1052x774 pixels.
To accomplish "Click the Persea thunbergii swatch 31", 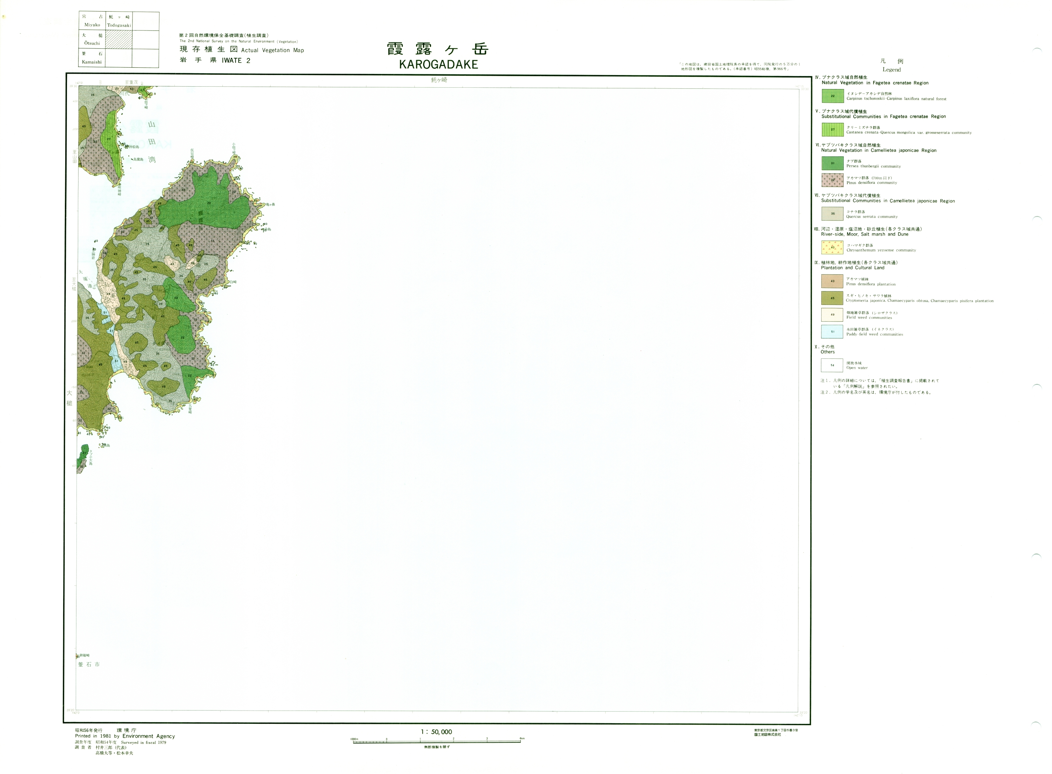I will pos(832,163).
